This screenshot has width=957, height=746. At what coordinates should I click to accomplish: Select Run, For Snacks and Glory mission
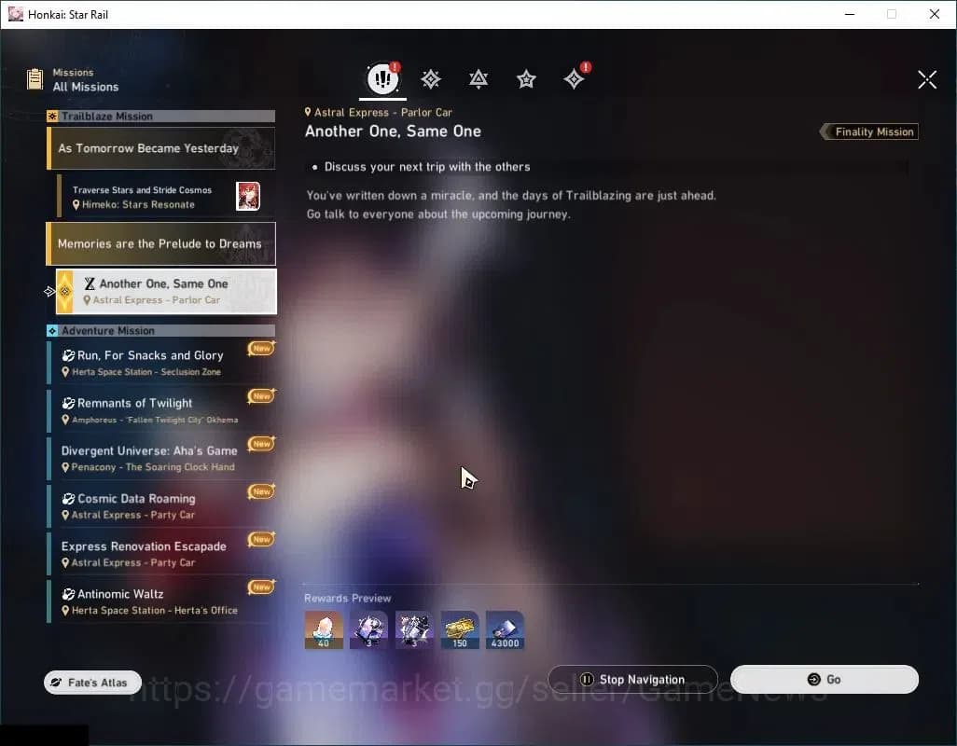161,363
